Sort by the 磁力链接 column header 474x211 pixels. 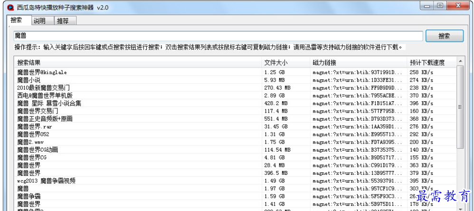coord(359,63)
